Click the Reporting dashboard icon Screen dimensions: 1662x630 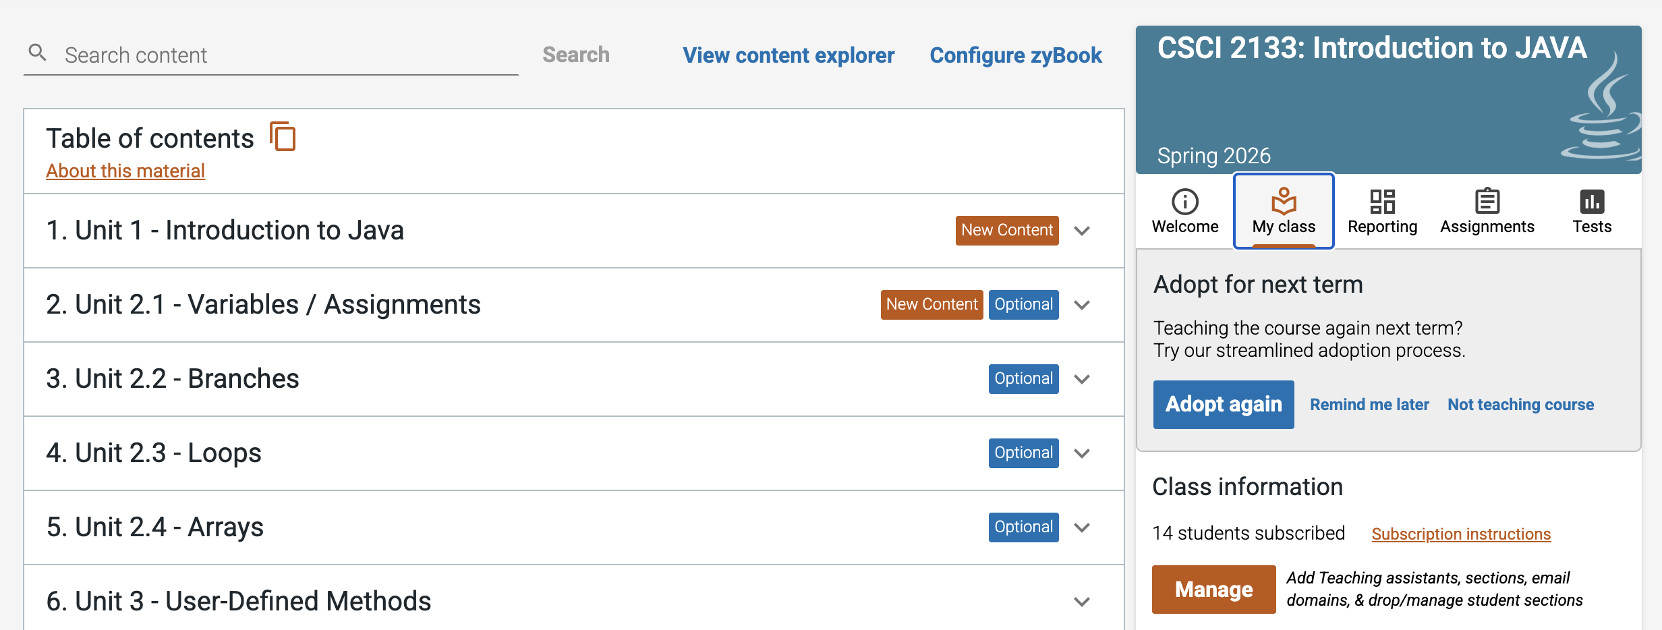pos(1382,201)
